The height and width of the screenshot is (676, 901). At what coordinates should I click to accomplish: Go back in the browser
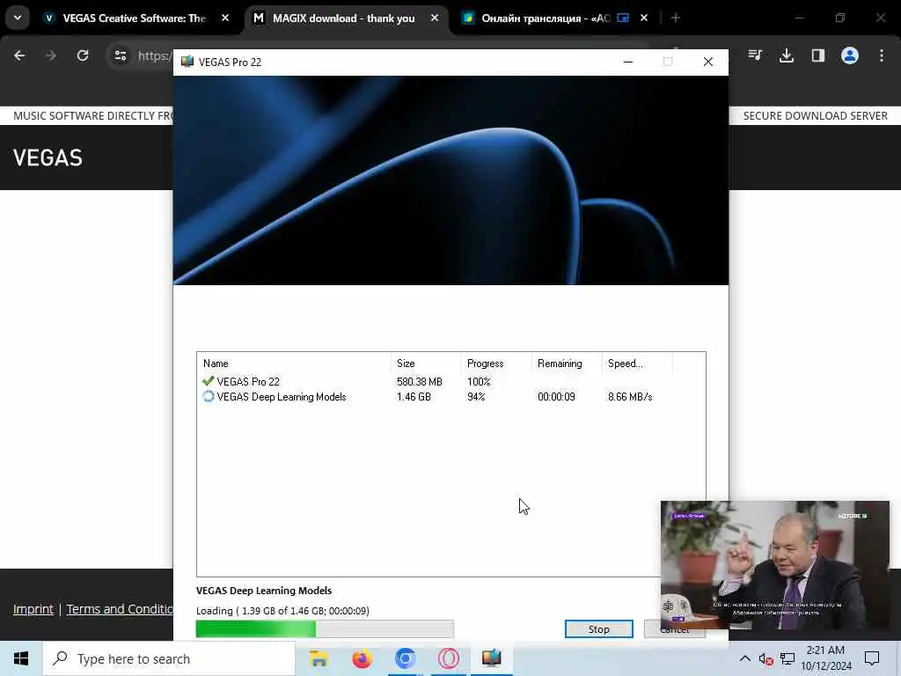(19, 55)
